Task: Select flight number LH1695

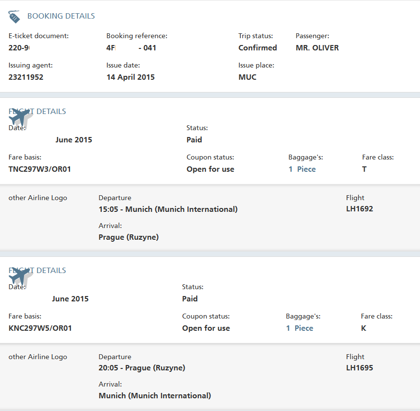Action: point(359,368)
